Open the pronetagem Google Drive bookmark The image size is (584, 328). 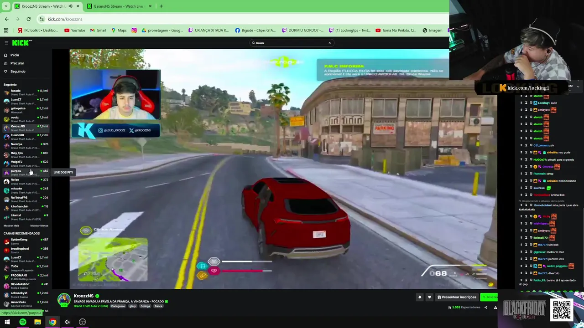pyautogui.click(x=162, y=31)
